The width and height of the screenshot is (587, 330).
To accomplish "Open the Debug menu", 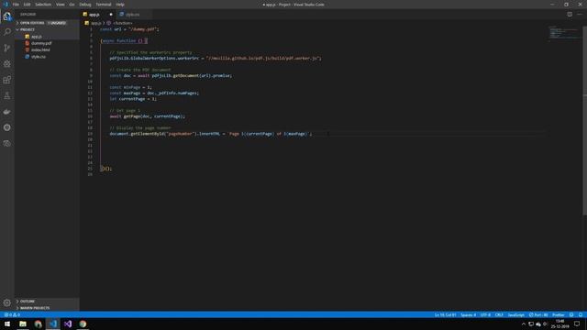I will [x=85, y=5].
